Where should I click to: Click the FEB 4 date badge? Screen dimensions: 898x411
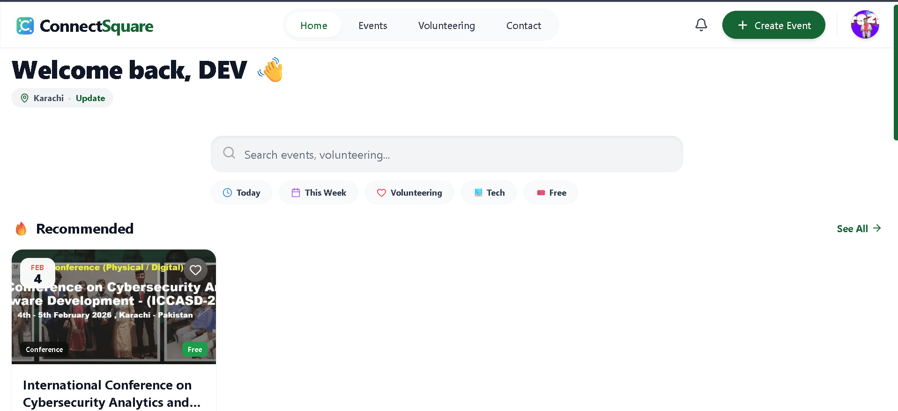pos(37,273)
